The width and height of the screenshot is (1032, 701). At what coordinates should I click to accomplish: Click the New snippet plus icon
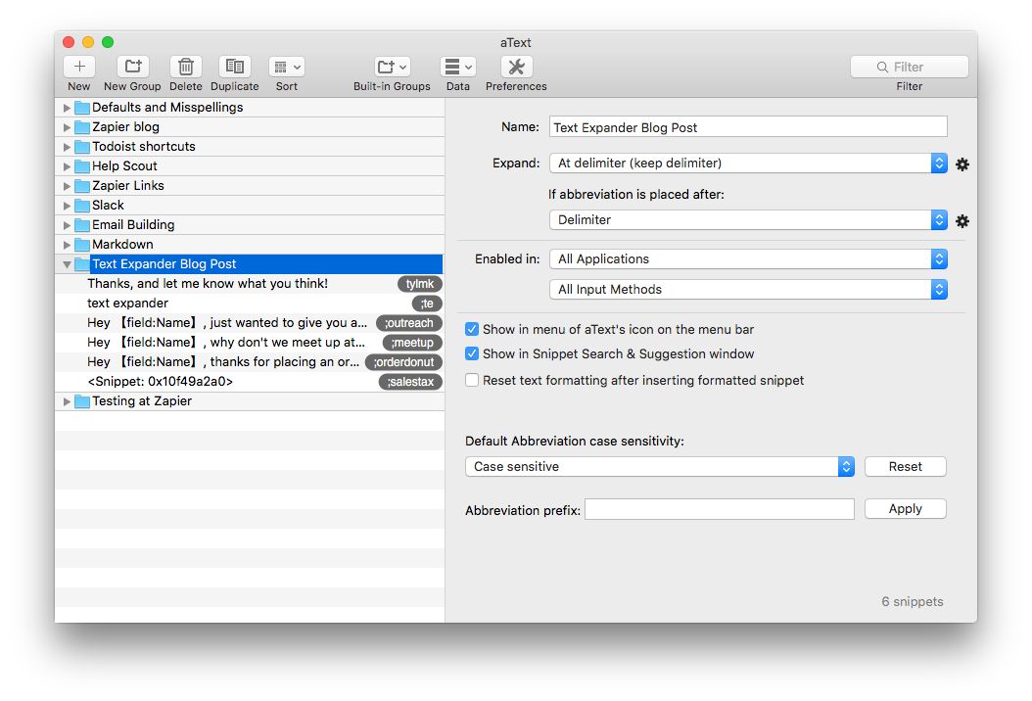79,67
